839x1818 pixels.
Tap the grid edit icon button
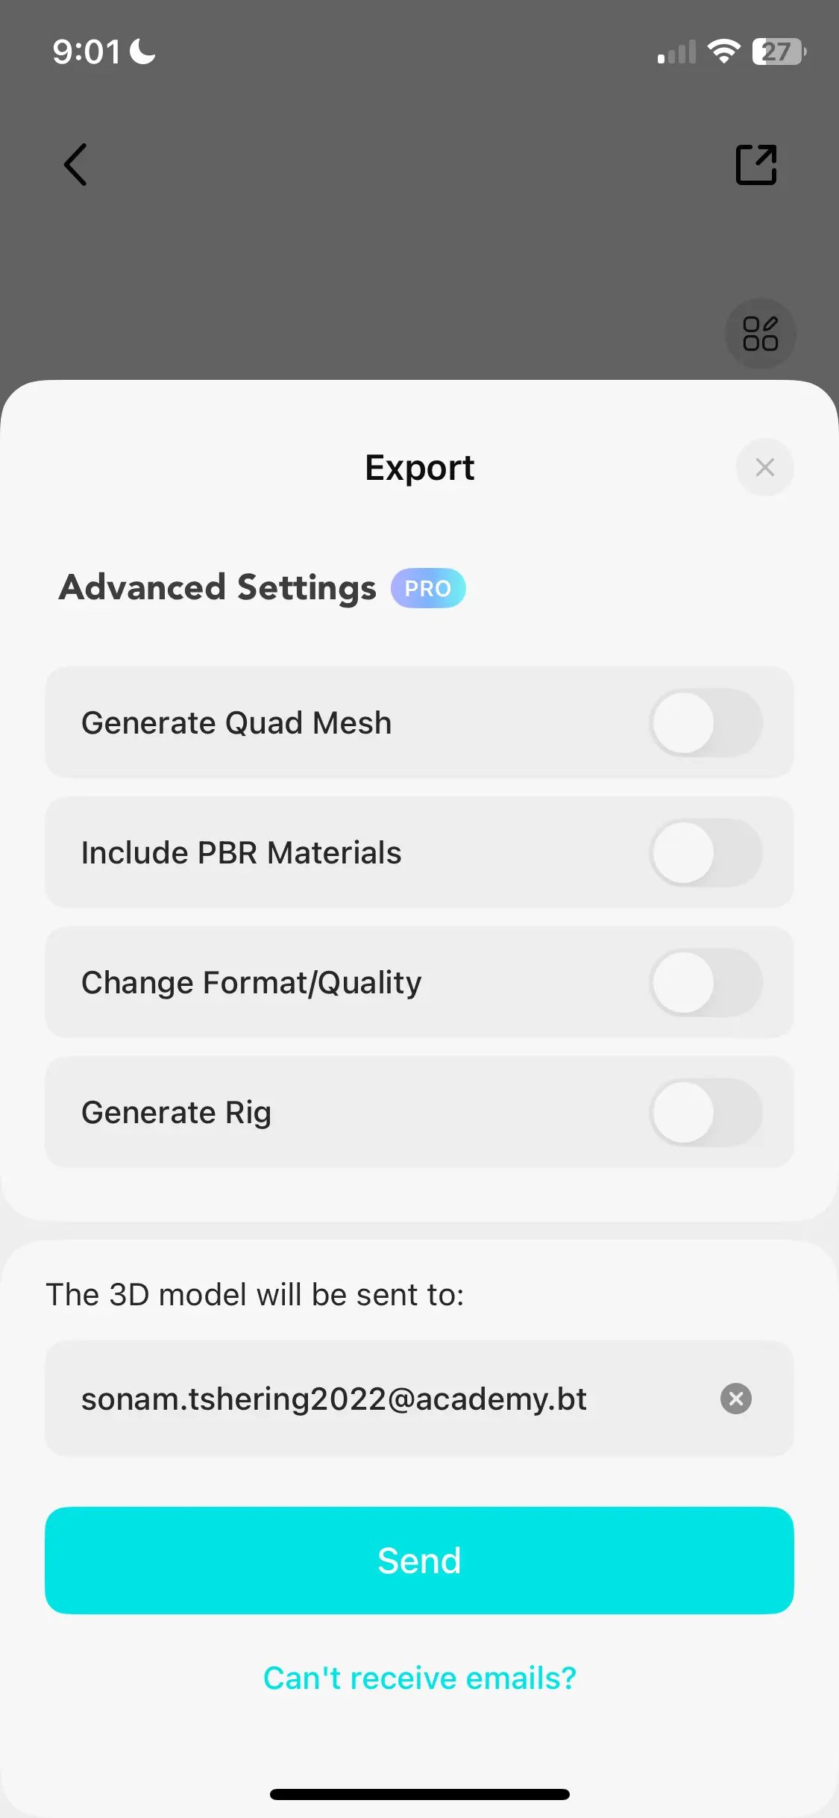[x=760, y=334]
